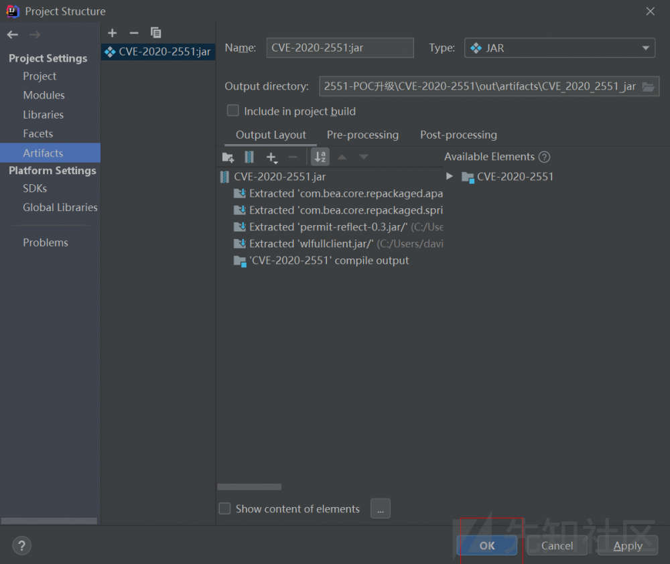Check Show content of elements

[224, 508]
